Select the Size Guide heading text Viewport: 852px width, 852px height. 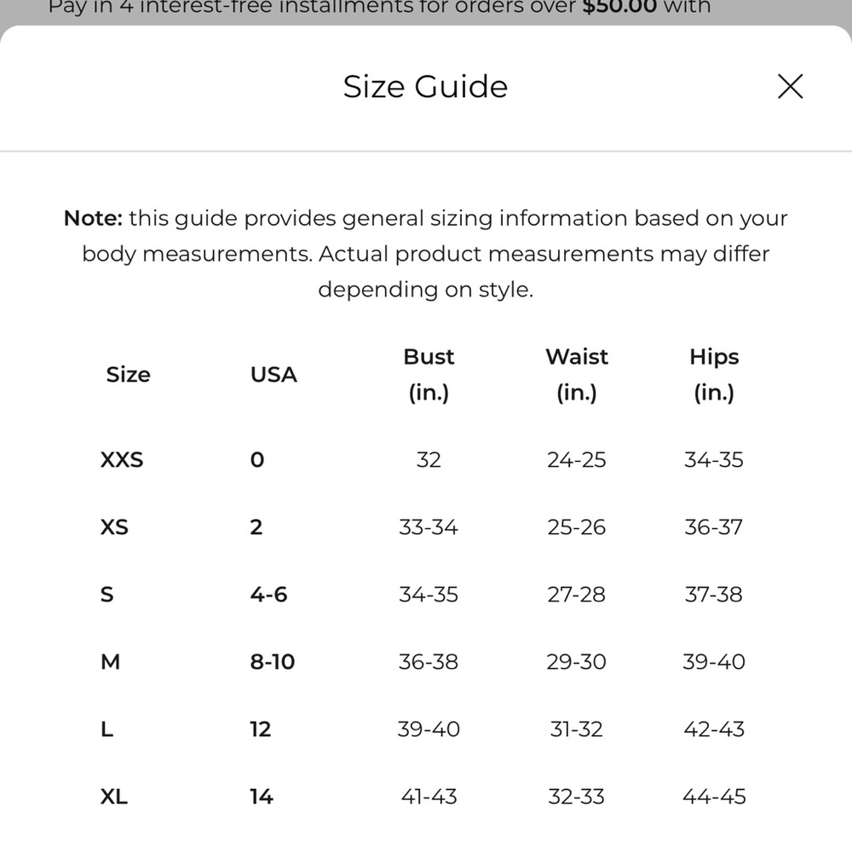click(x=425, y=86)
